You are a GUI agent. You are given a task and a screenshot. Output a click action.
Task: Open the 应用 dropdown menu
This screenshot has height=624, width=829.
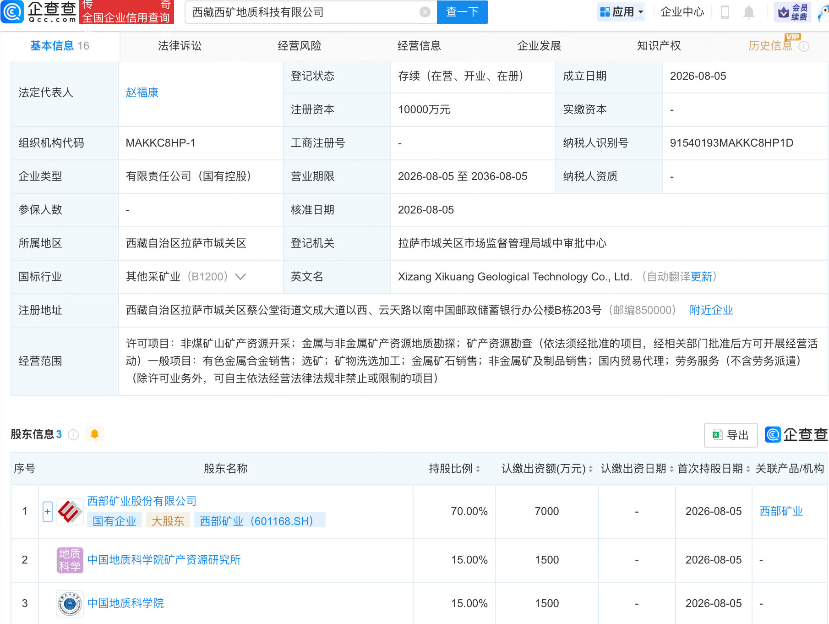pyautogui.click(x=622, y=12)
